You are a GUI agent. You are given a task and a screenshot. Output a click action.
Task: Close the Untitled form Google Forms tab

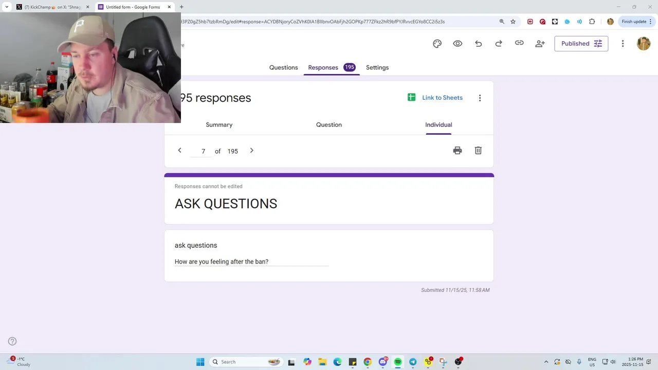169,7
